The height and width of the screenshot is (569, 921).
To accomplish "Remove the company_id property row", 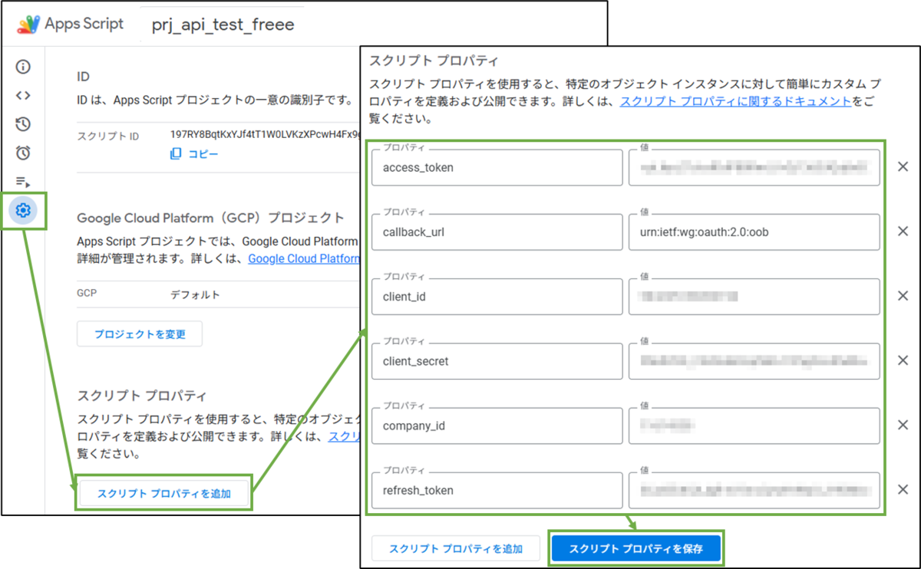I will (903, 425).
